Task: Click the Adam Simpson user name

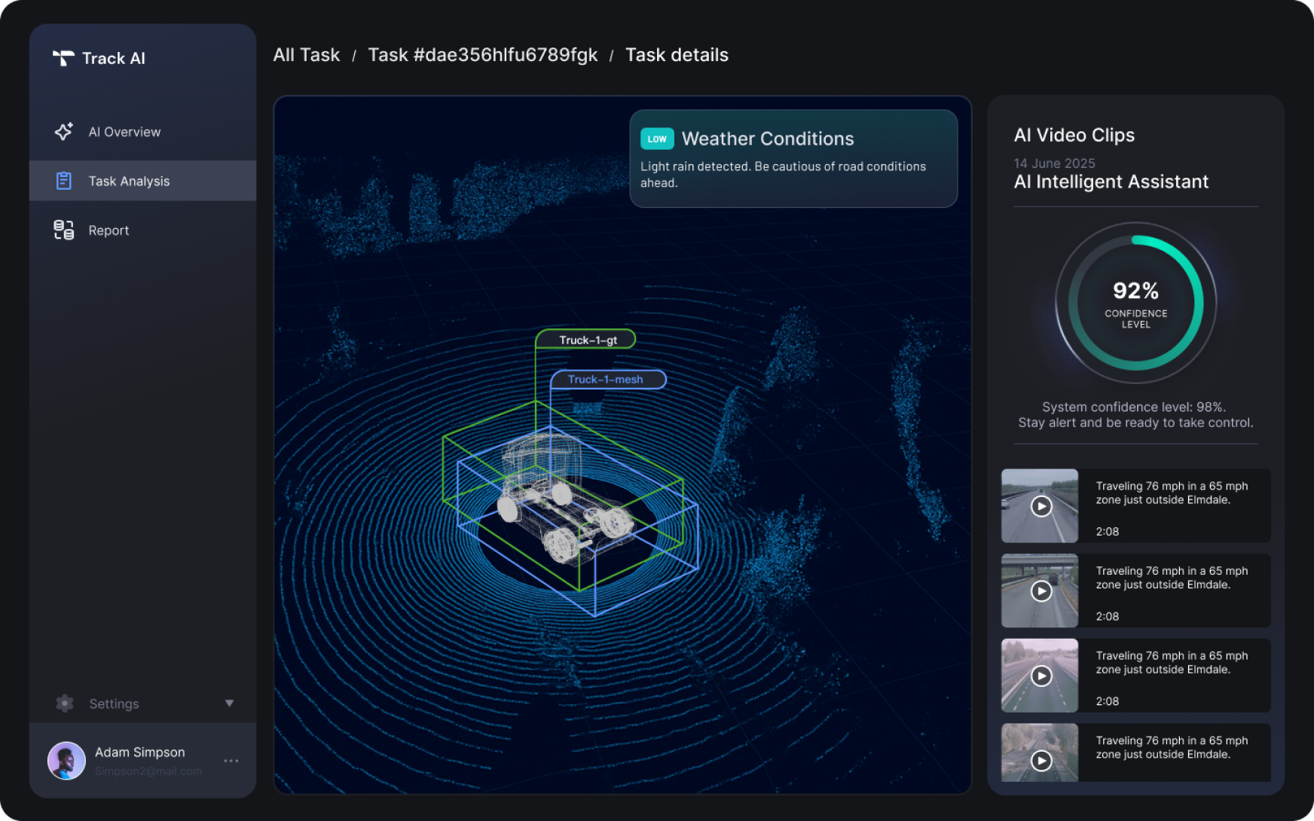Action: click(140, 752)
